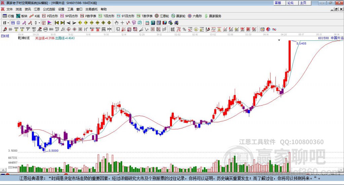The width and height of the screenshot is (344, 185).
Task: Click the 论坛 forum button
Action: point(292,3)
